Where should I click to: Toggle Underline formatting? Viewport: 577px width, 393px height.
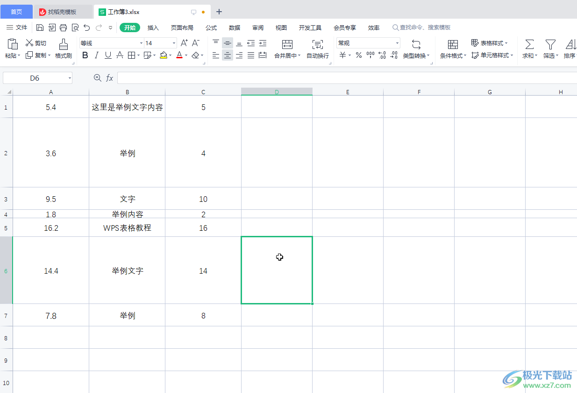click(x=108, y=55)
